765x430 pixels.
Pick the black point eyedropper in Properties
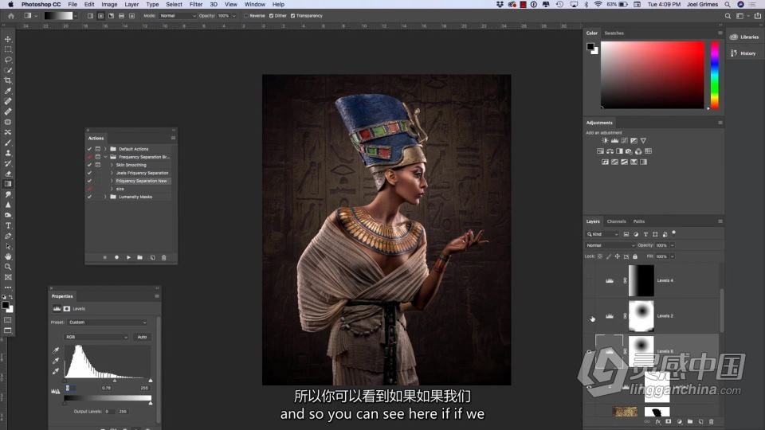pos(56,350)
